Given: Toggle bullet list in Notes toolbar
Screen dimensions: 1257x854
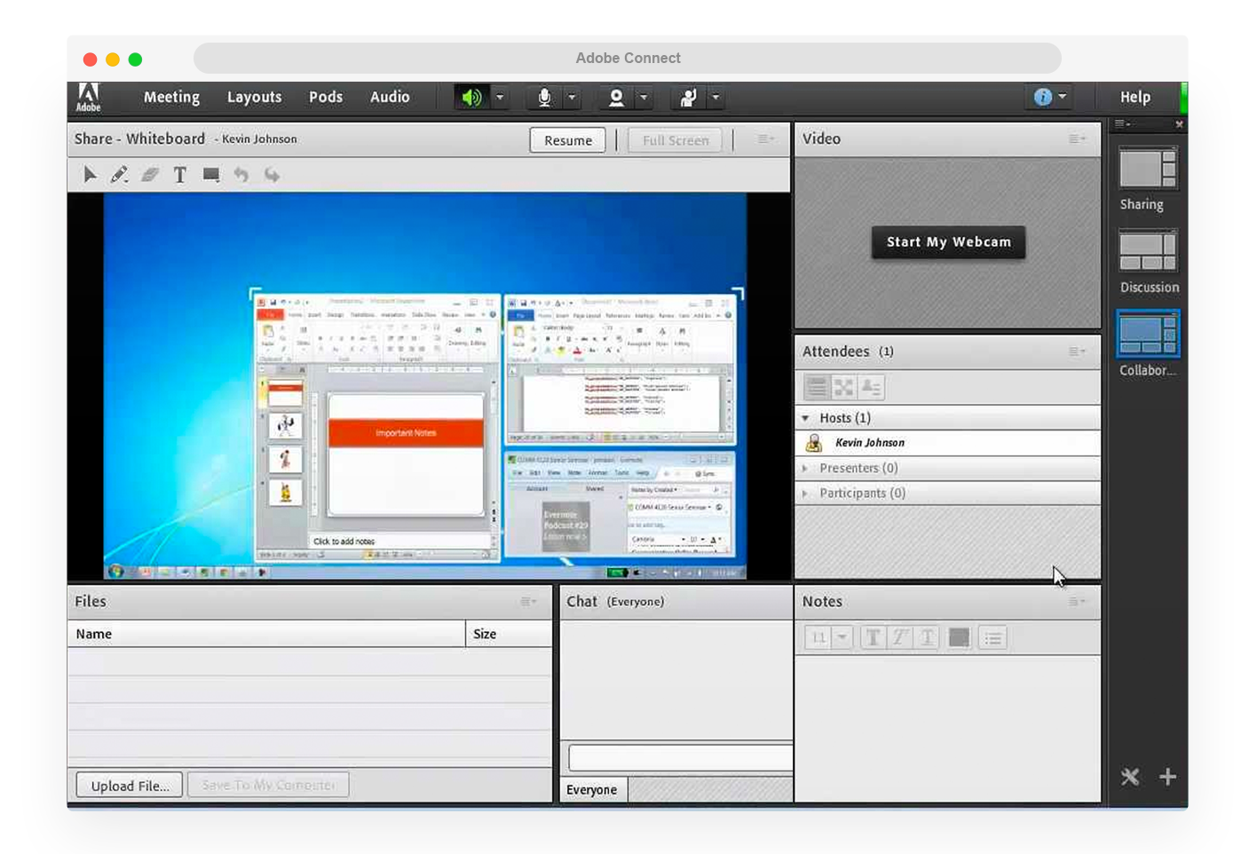Looking at the screenshot, I should point(992,637).
